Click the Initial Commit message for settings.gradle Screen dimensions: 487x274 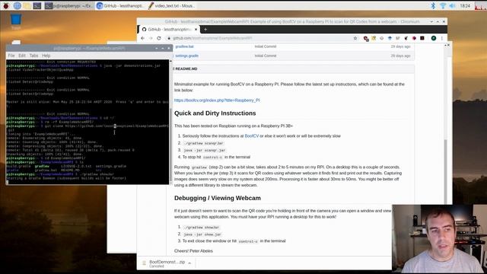tap(266, 56)
